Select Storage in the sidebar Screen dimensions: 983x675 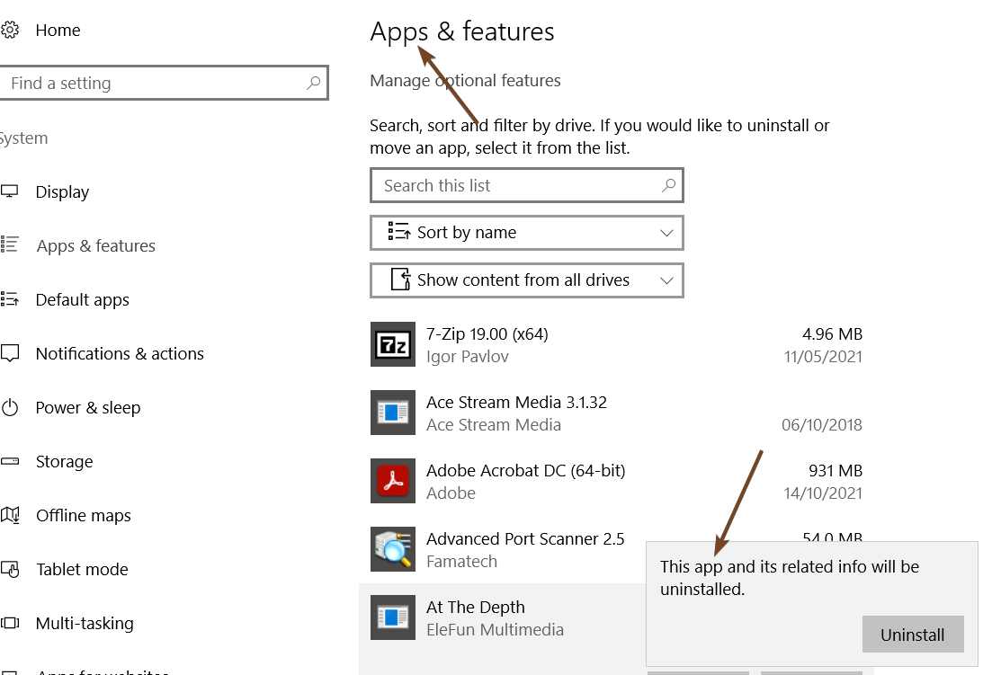click(x=64, y=462)
